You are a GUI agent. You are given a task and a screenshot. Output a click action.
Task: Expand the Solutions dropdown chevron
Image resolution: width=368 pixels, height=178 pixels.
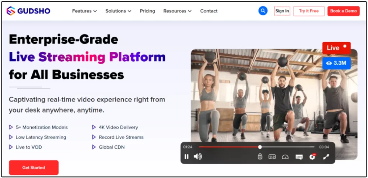pos(129,11)
